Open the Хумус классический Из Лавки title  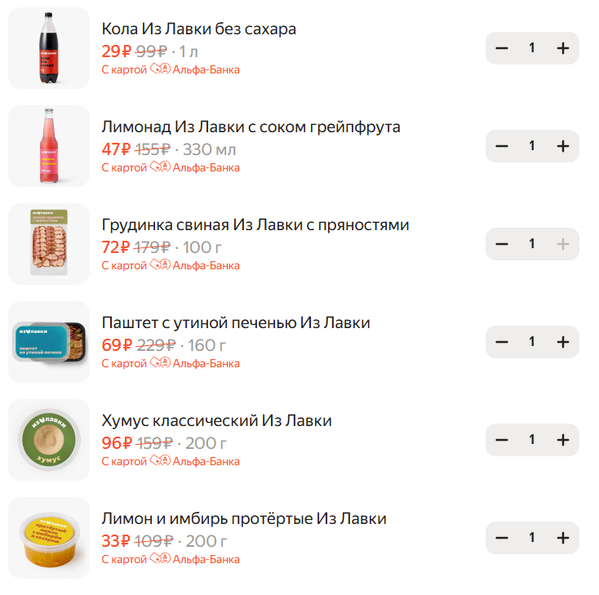(x=216, y=421)
